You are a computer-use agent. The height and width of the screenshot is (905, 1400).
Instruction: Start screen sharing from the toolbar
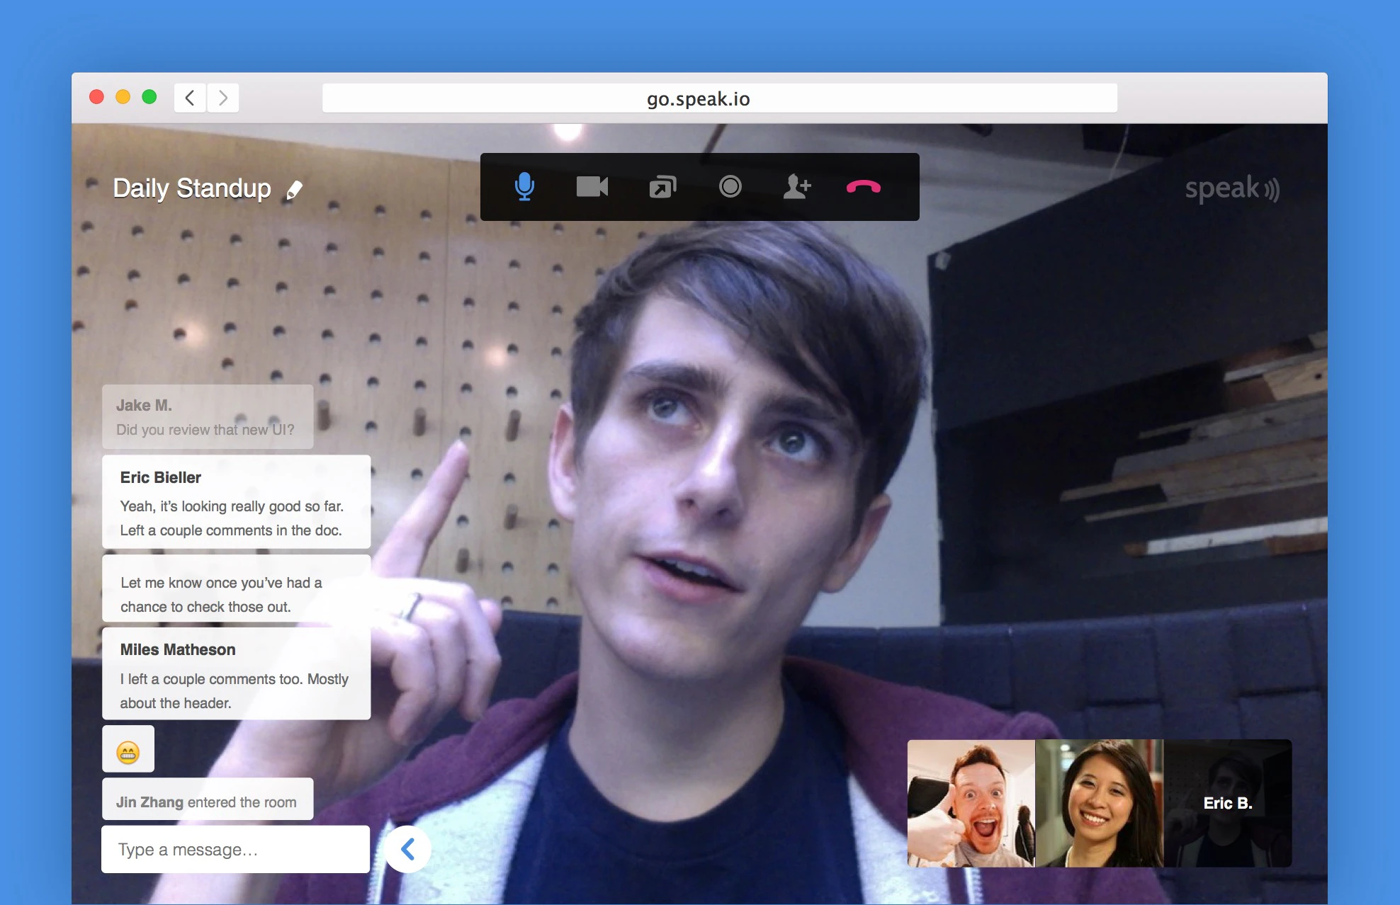tap(662, 187)
